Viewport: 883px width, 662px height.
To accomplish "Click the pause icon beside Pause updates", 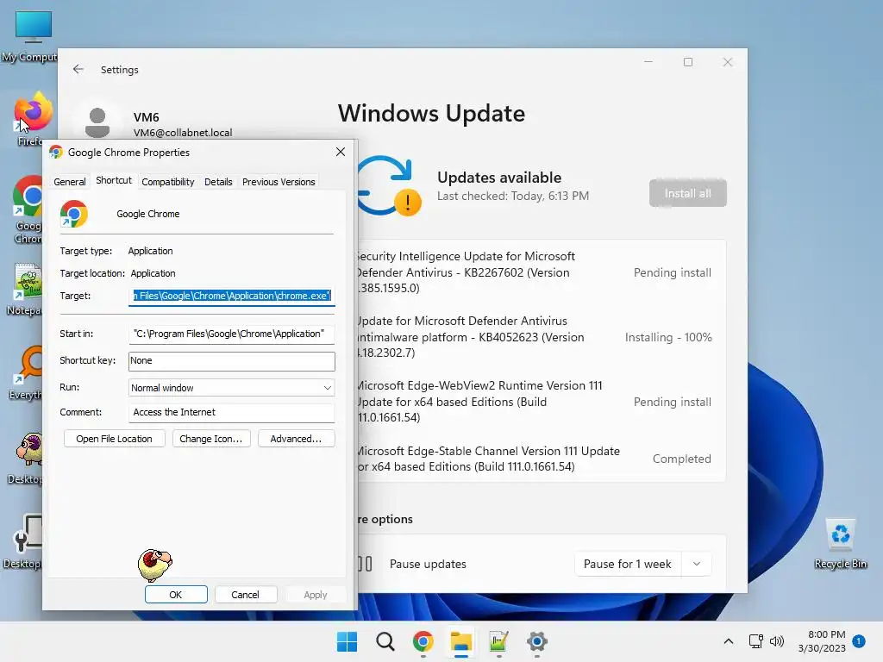I will (x=365, y=564).
